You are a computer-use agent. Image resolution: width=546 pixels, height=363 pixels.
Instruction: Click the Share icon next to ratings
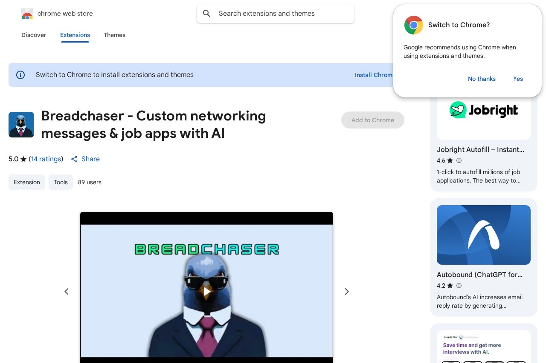click(74, 159)
